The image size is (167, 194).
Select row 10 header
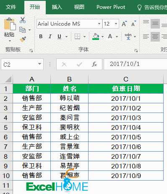(x=6, y=176)
